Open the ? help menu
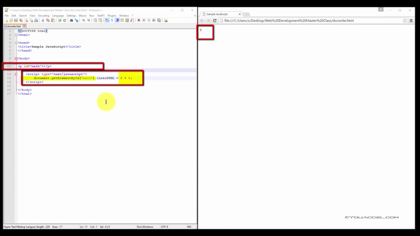This screenshot has width=420, height=236. tap(133, 16)
